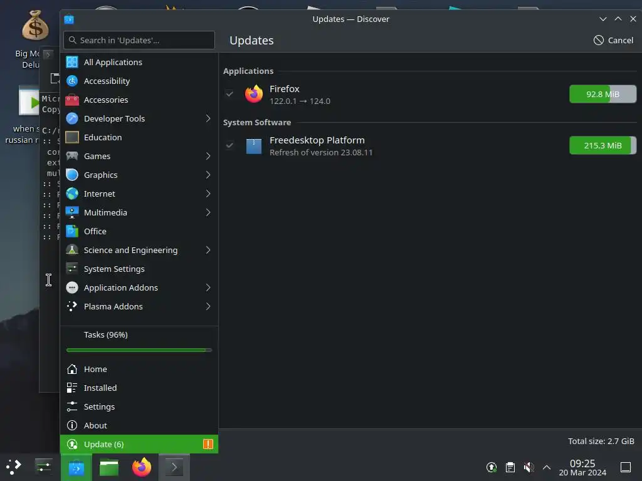The height and width of the screenshot is (481, 642).
Task: Click System Settings category icon
Action: coord(72,269)
